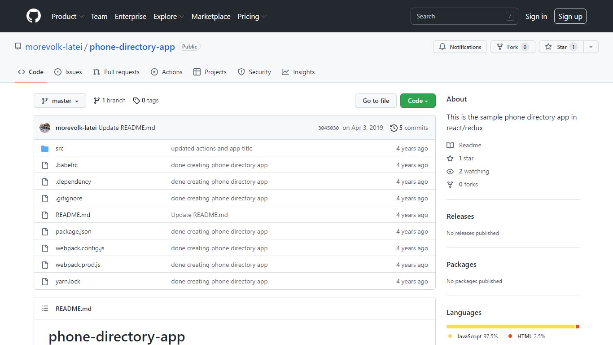Click the webpack.config.js file icon
Viewport: 613px width, 345px height.
[x=45, y=248]
